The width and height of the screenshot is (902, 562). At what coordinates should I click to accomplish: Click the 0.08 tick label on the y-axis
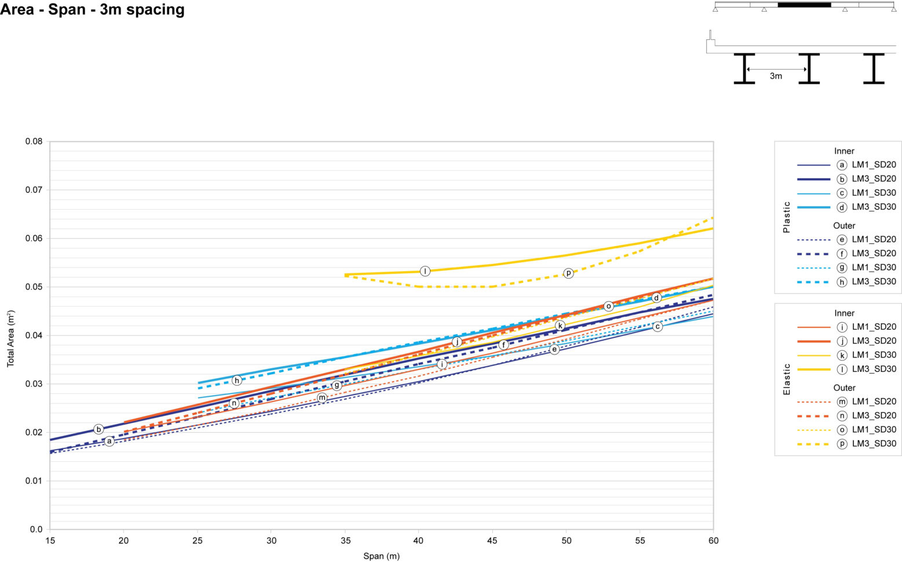[34, 142]
